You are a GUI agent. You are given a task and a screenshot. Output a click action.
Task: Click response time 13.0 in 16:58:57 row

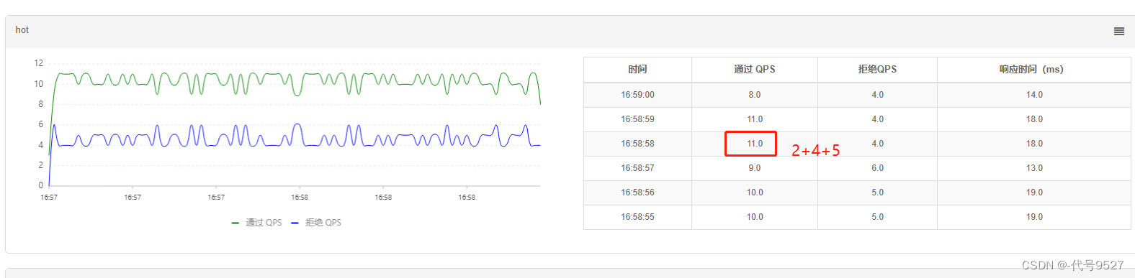point(1034,168)
